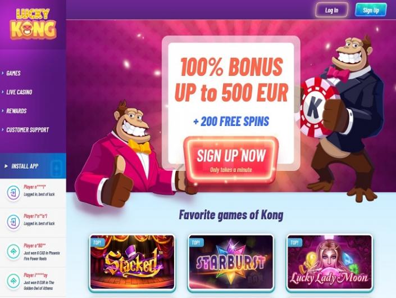Click the second player's login icon

click(13, 222)
